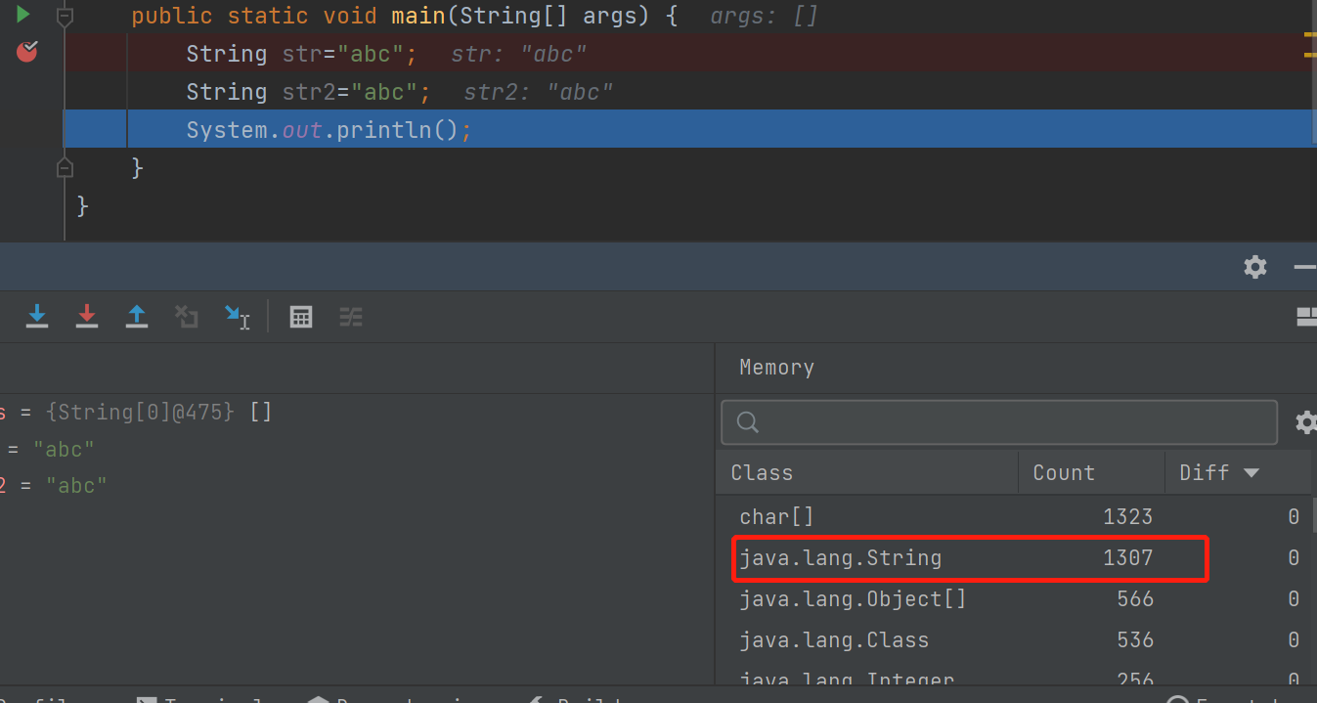Open Evaluate Expression calculator icon
Viewport: 1317px width, 703px height.
[x=301, y=317]
